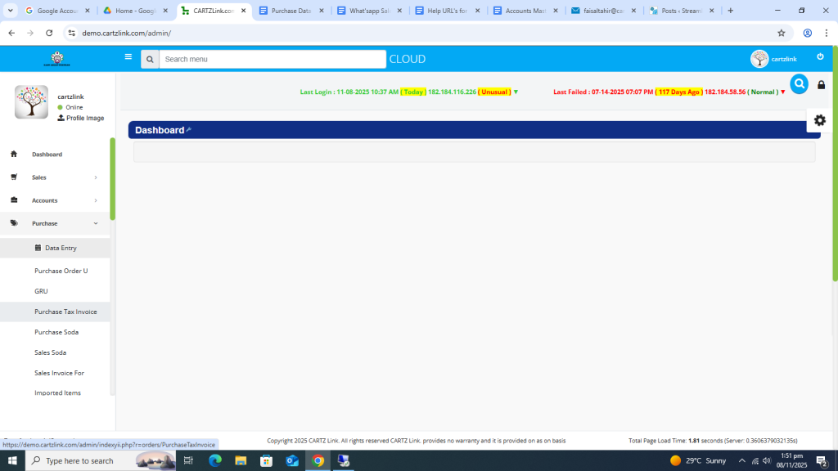Screen dimensions: 838x471
Task: Click the magnifier icon beside Search menu
Action: pos(150,59)
